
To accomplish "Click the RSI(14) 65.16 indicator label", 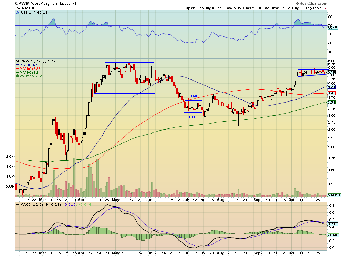I will tap(32, 13).
